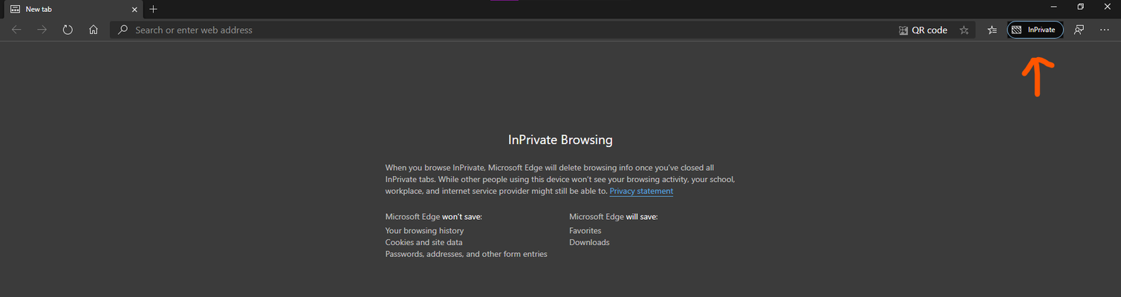Image resolution: width=1121 pixels, height=297 pixels.
Task: Restore down the browser window
Action: [x=1080, y=7]
